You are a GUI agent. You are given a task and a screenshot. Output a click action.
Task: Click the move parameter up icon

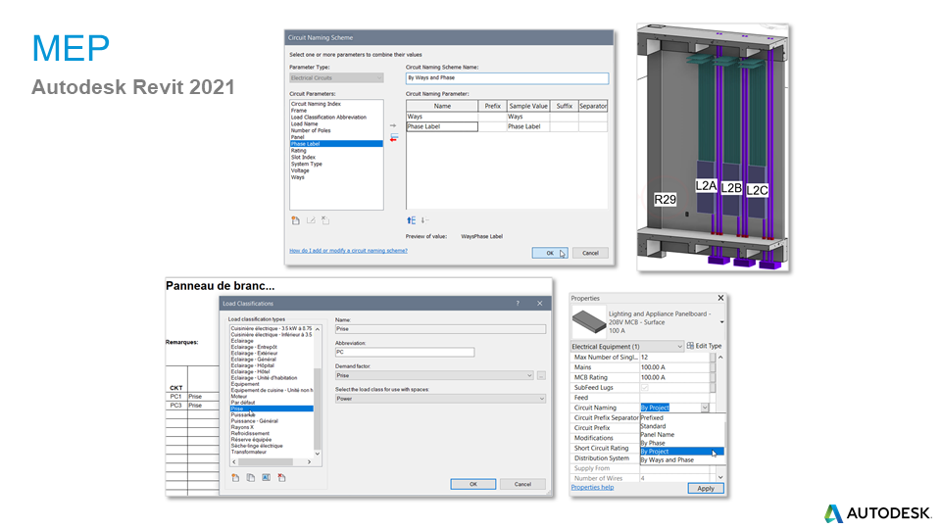[412, 220]
